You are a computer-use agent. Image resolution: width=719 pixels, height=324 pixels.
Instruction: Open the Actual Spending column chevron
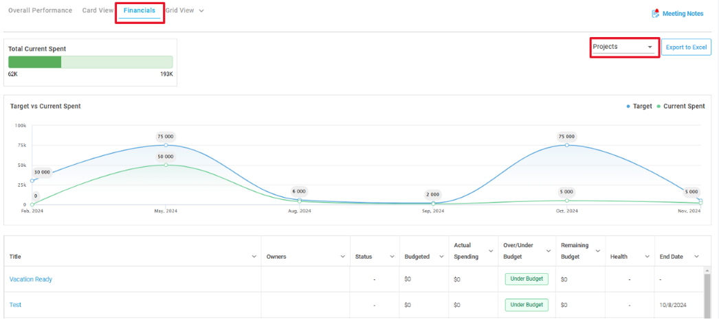click(491, 251)
